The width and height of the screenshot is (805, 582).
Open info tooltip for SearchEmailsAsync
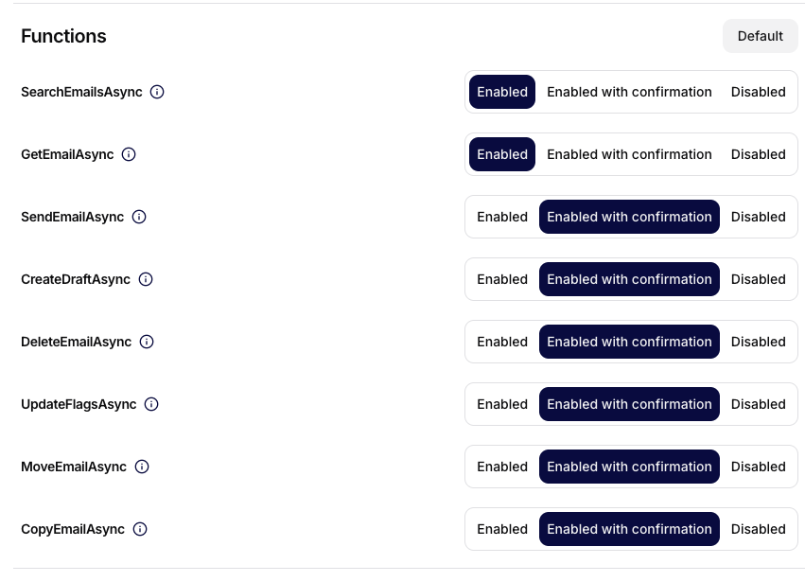pos(157,92)
